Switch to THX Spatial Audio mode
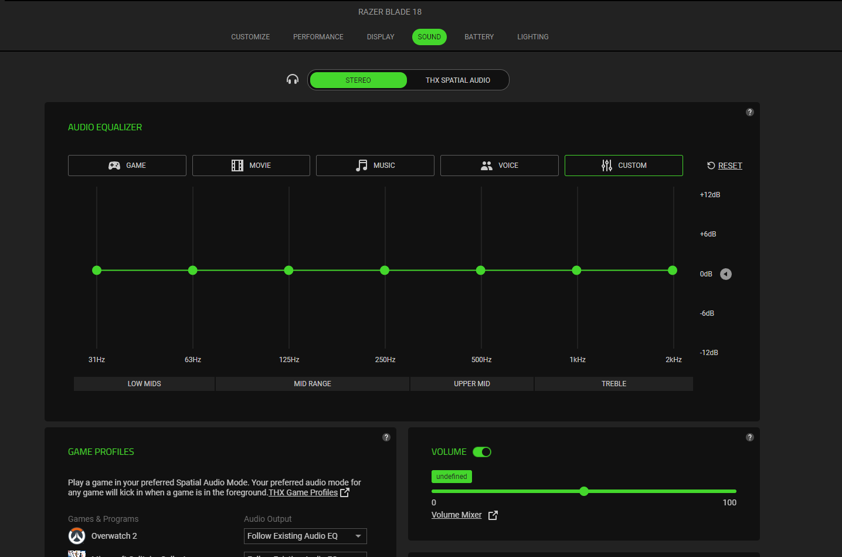The height and width of the screenshot is (557, 842). point(458,80)
